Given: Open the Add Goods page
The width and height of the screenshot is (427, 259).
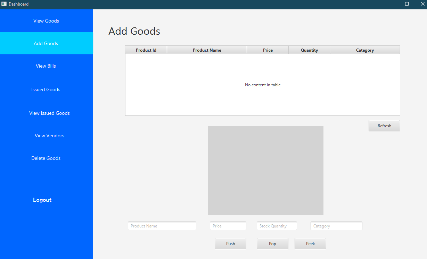Looking at the screenshot, I should [46, 43].
